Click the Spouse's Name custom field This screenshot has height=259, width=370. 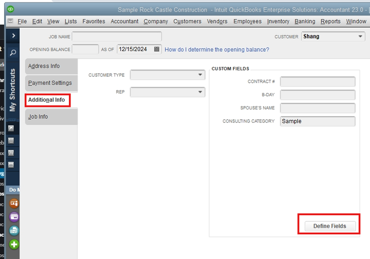(318, 108)
